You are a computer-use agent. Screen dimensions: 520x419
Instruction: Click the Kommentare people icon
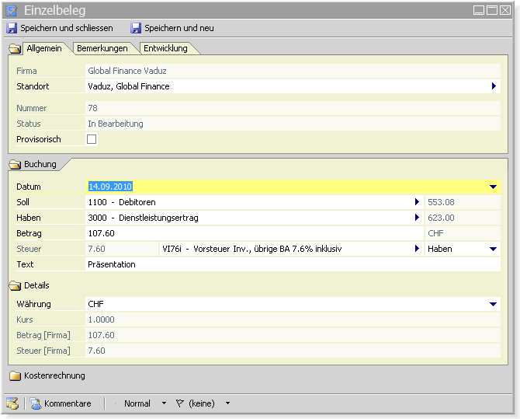click(36, 403)
